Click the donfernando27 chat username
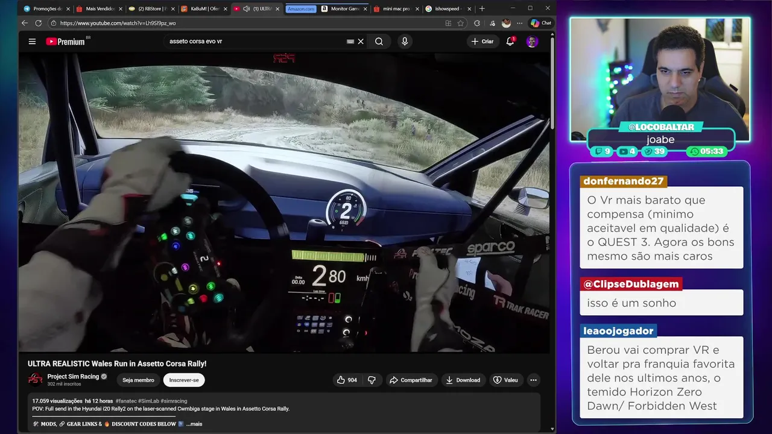 (x=624, y=181)
